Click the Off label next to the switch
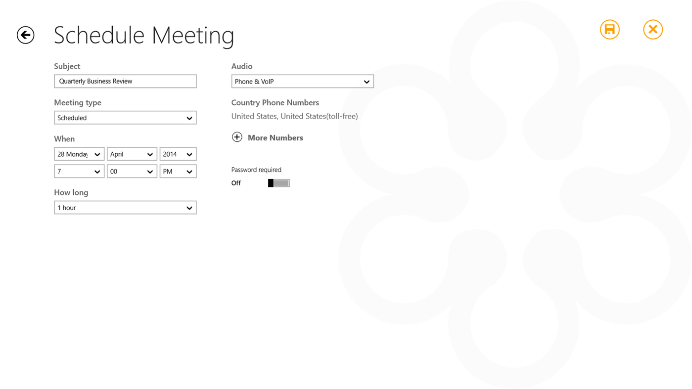 click(236, 183)
